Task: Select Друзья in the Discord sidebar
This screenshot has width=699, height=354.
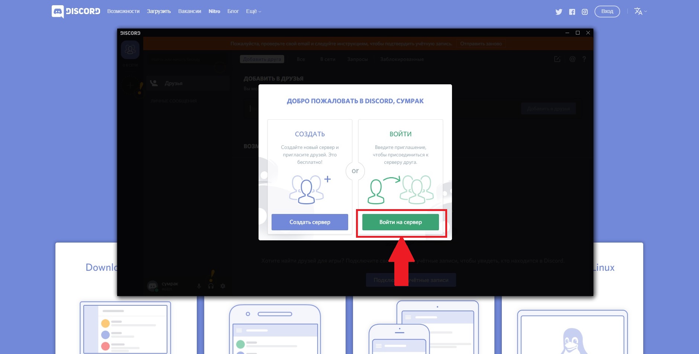Action: tap(188, 83)
